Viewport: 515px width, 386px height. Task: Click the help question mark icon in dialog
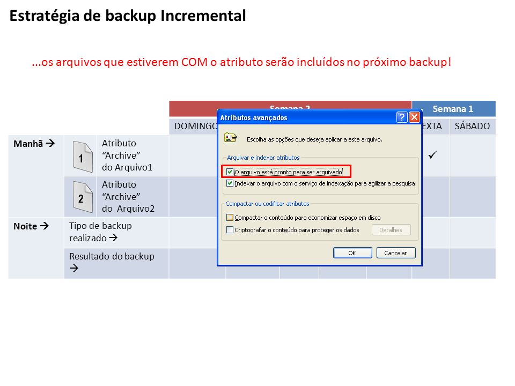(402, 117)
